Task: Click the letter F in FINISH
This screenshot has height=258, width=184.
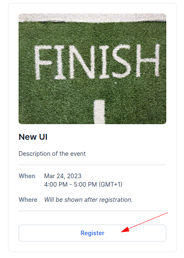Action: (x=43, y=62)
